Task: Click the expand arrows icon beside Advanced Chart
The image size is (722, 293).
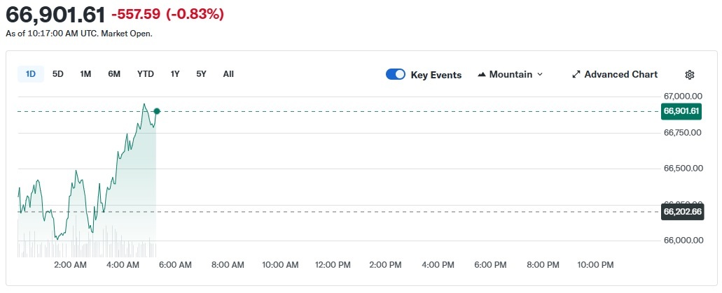Action: (x=576, y=75)
